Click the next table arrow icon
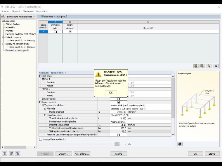 click(x=18, y=153)
